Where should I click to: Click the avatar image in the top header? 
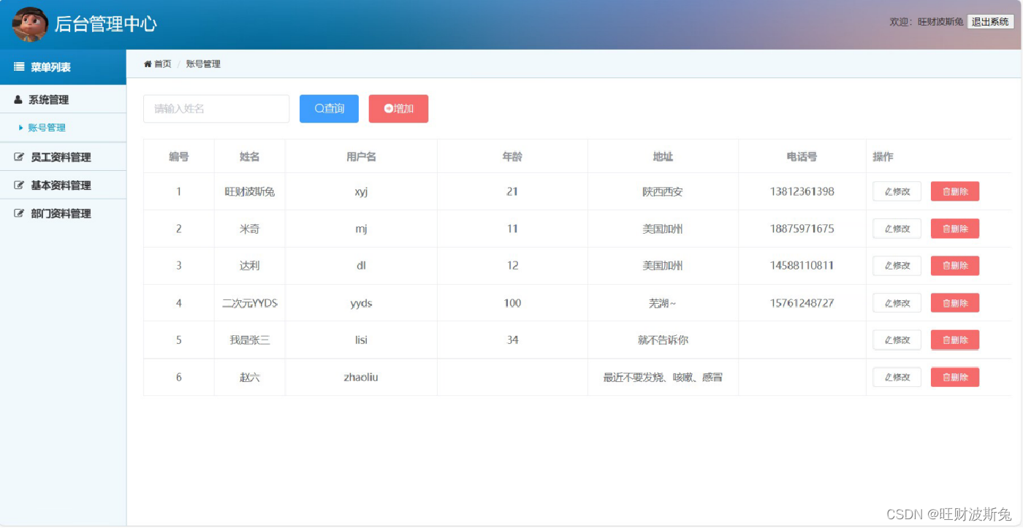pyautogui.click(x=29, y=22)
